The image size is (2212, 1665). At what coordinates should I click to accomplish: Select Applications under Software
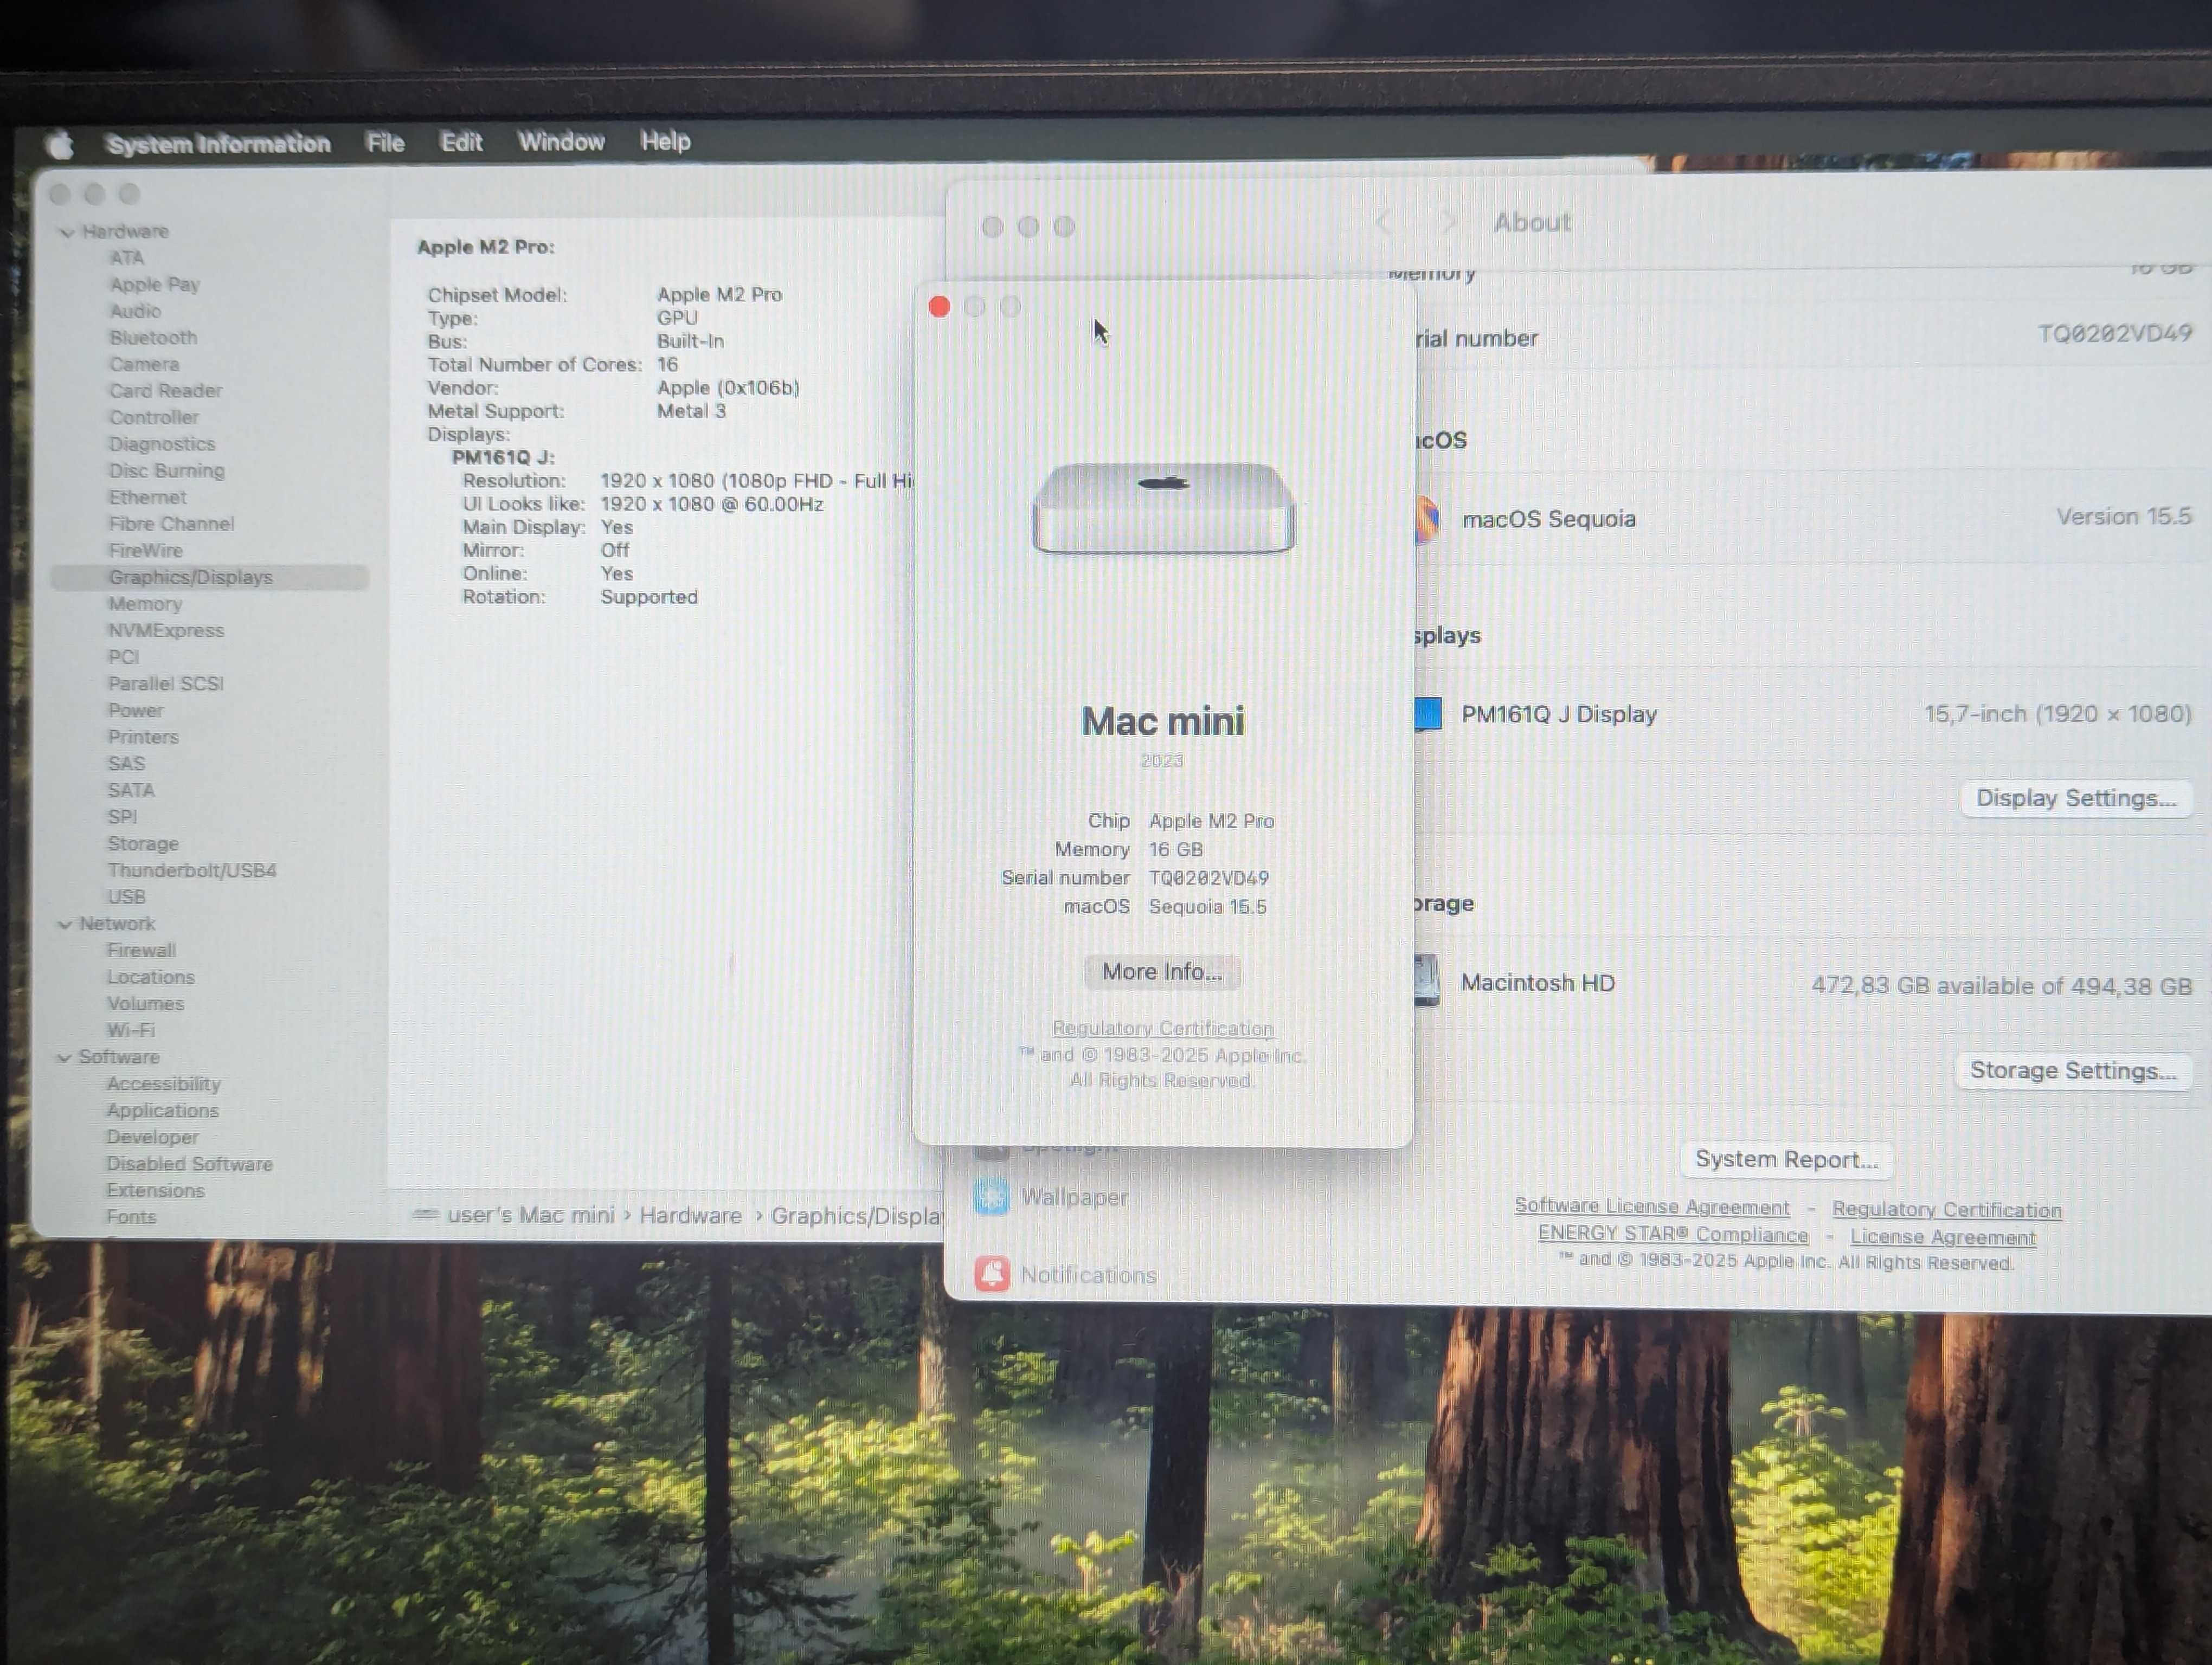click(x=162, y=1111)
